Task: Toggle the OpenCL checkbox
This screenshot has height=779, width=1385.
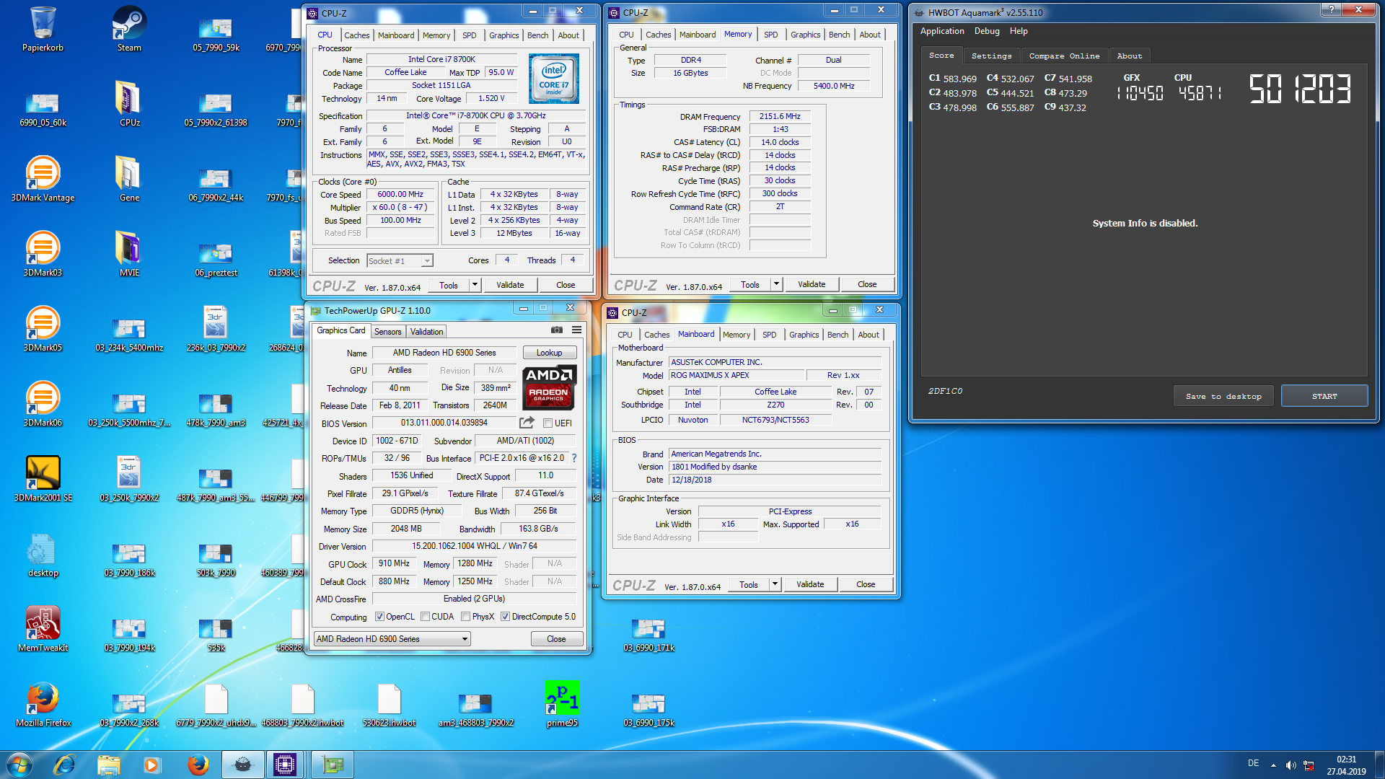Action: pos(379,617)
